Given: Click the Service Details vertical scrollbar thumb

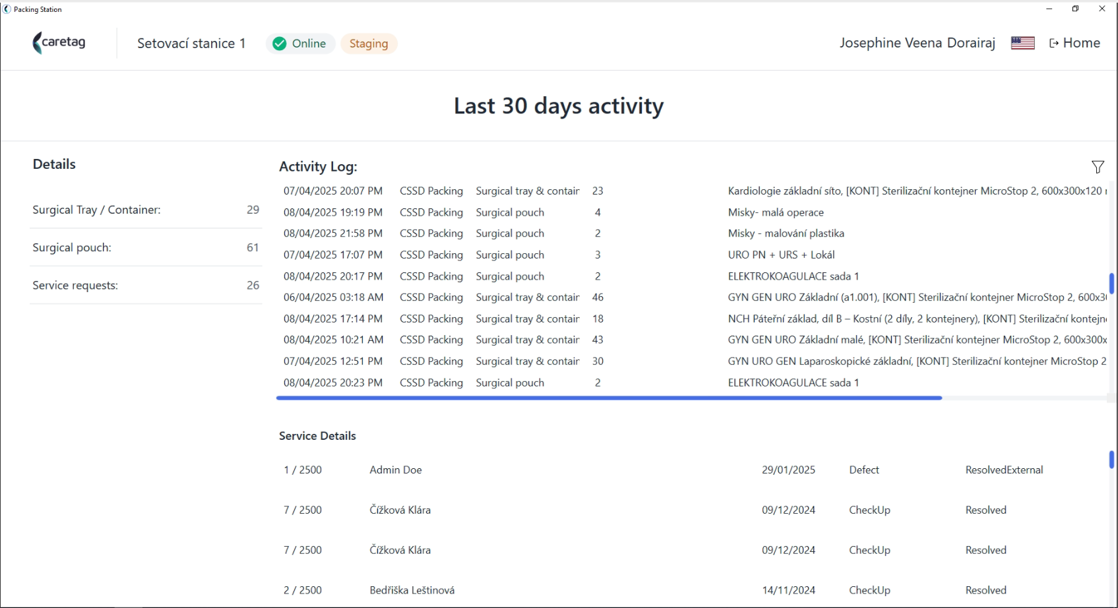Looking at the screenshot, I should [1111, 460].
